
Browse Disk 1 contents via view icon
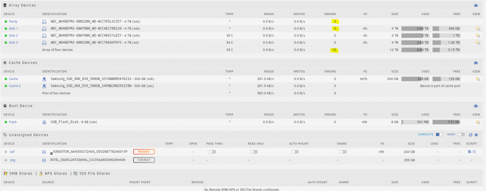click(x=478, y=29)
